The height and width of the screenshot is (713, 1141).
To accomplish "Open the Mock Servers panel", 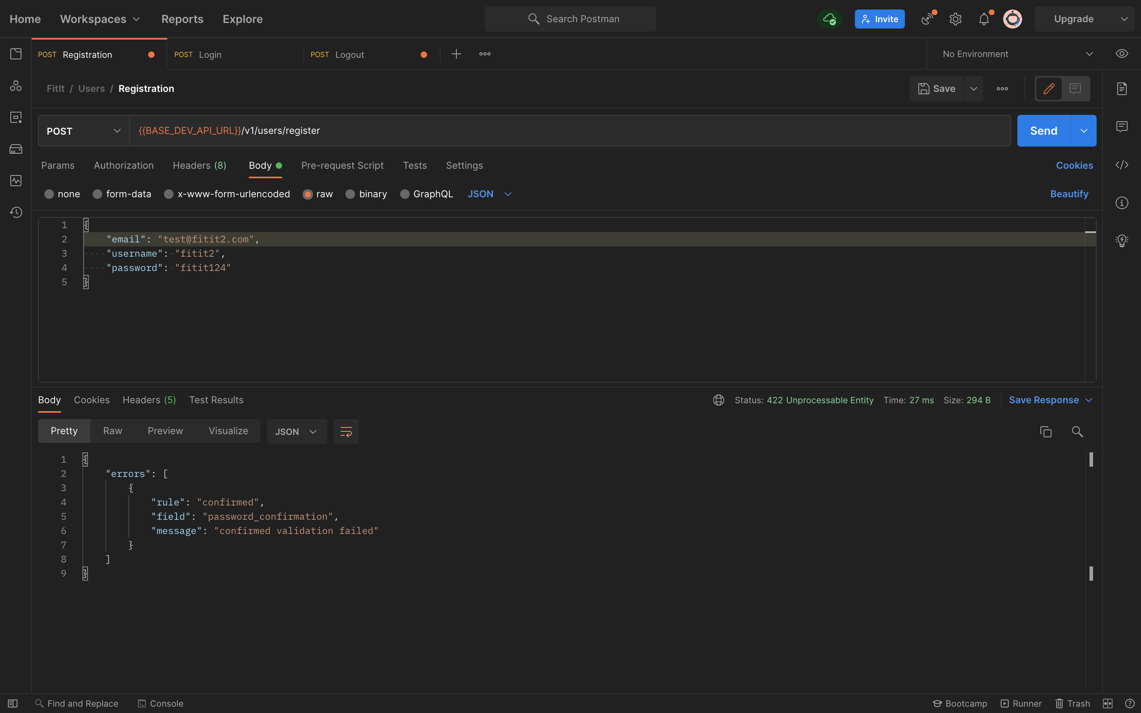I will coord(15,149).
